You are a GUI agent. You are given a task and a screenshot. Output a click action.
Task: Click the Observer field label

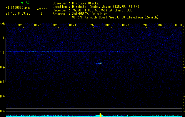tap(60, 3)
